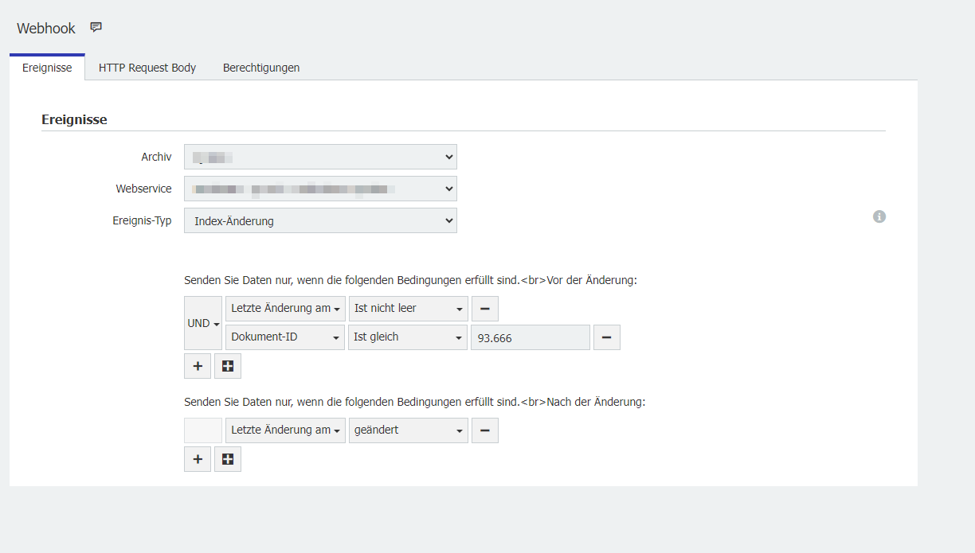975x553 pixels.
Task: Toggle the UND logical operator dropdown
Action: (203, 324)
